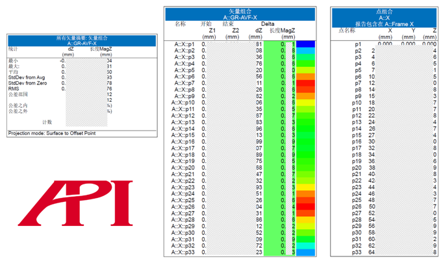Click point p1 in the point table
The height and width of the screenshot is (261, 443).
[385, 44]
